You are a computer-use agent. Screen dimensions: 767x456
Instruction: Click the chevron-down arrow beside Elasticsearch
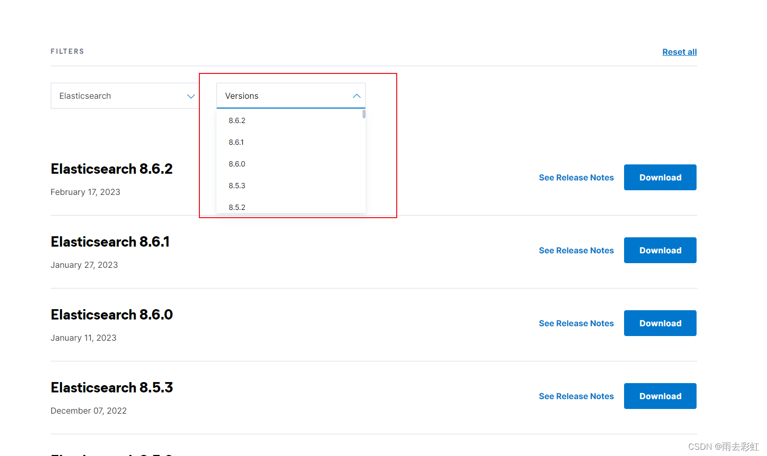pos(191,96)
